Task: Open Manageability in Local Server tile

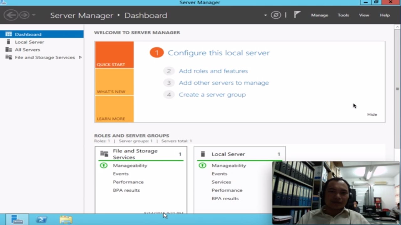Action: [x=229, y=166]
